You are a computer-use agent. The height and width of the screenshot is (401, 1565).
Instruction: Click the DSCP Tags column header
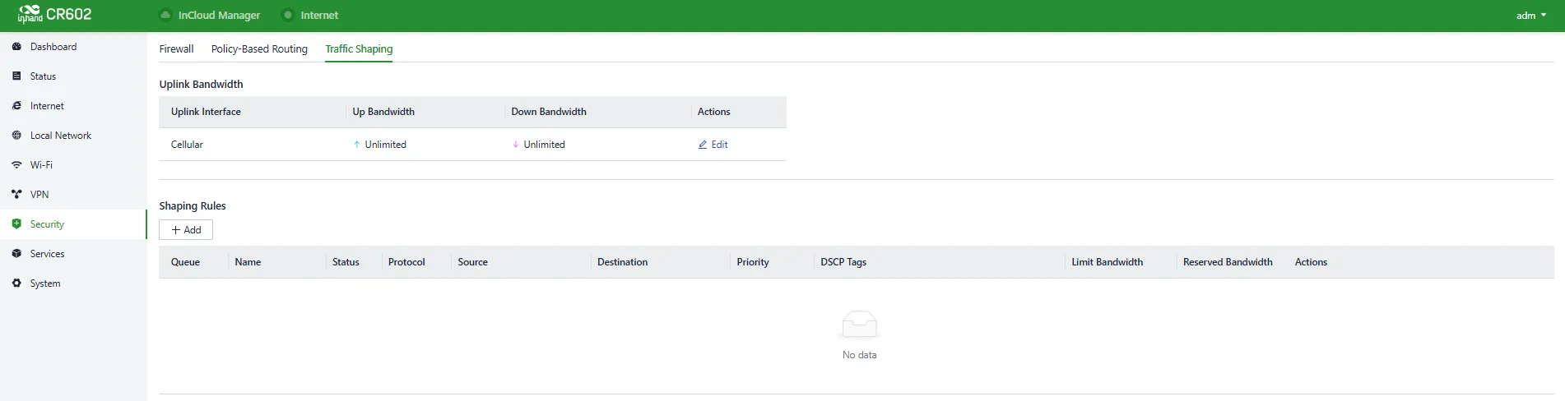click(843, 262)
